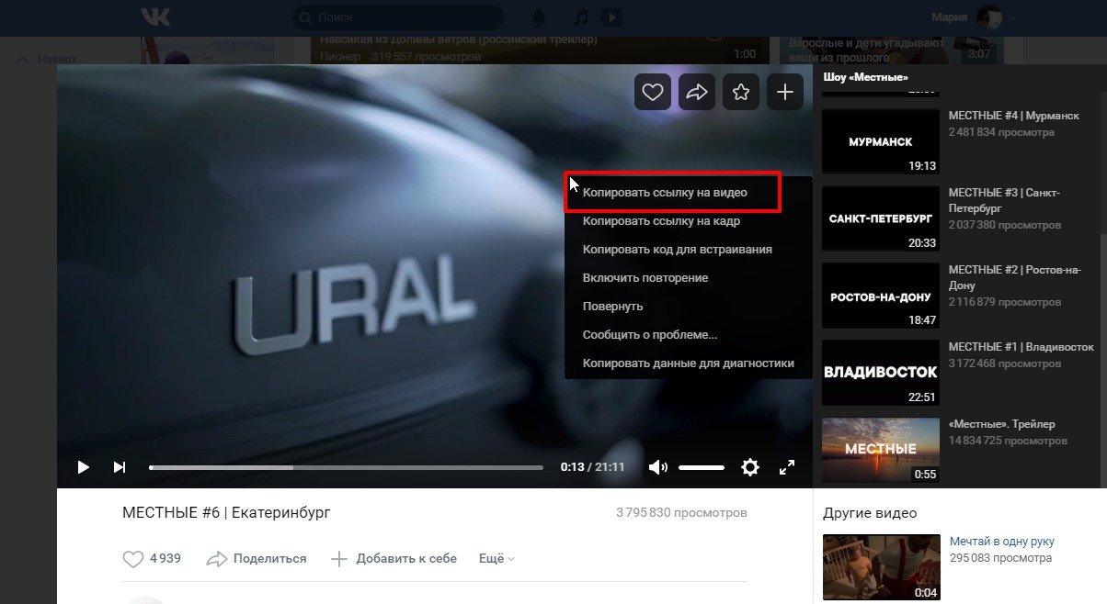
Task: Open the 0:04 video thumbnail under Другие видео
Action: point(881,567)
